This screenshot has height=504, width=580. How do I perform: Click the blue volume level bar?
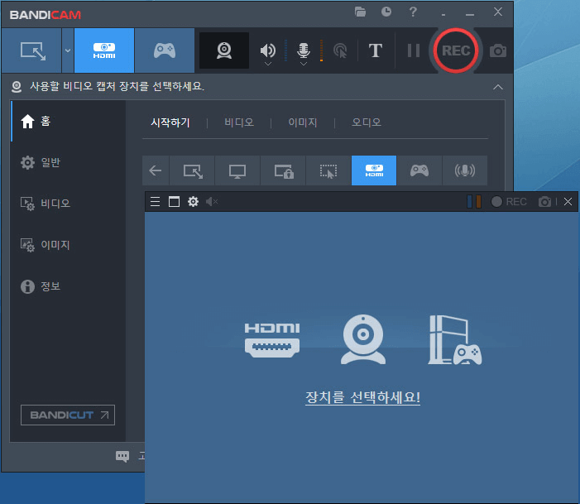[469, 202]
